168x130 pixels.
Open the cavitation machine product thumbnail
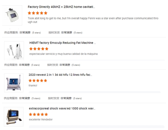point(12,15)
